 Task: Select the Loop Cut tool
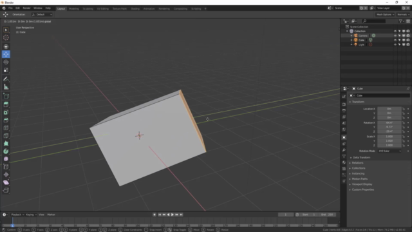[x=6, y=128]
